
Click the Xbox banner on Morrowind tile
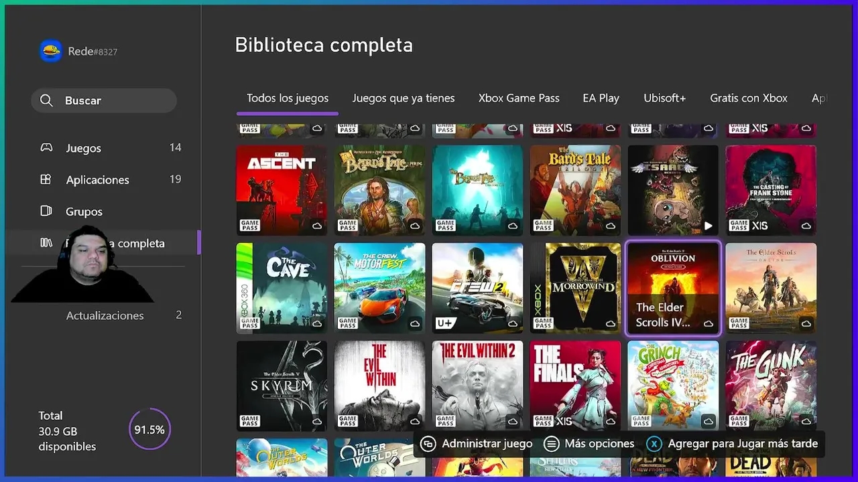tap(538, 288)
